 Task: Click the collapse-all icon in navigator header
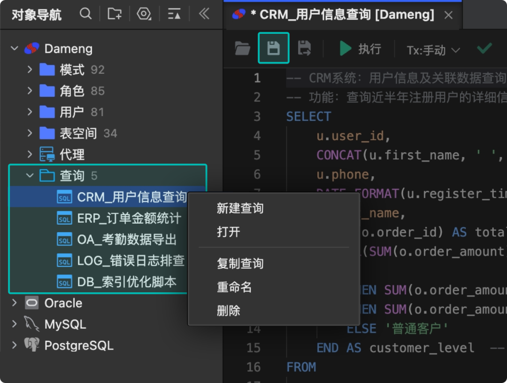(174, 14)
